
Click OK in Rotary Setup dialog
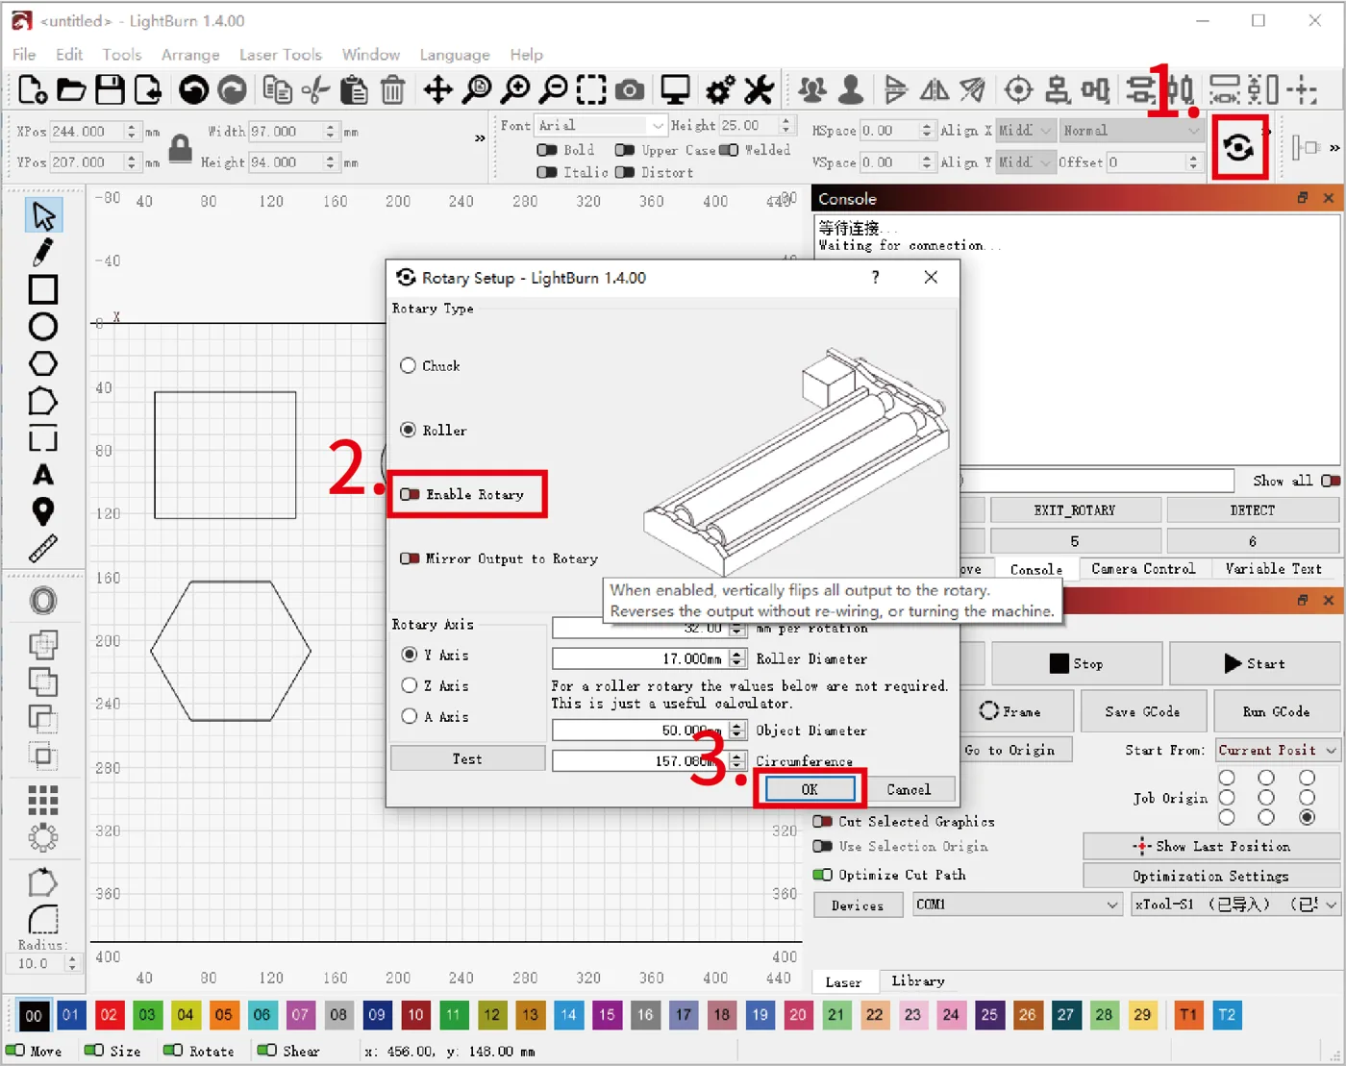810,789
